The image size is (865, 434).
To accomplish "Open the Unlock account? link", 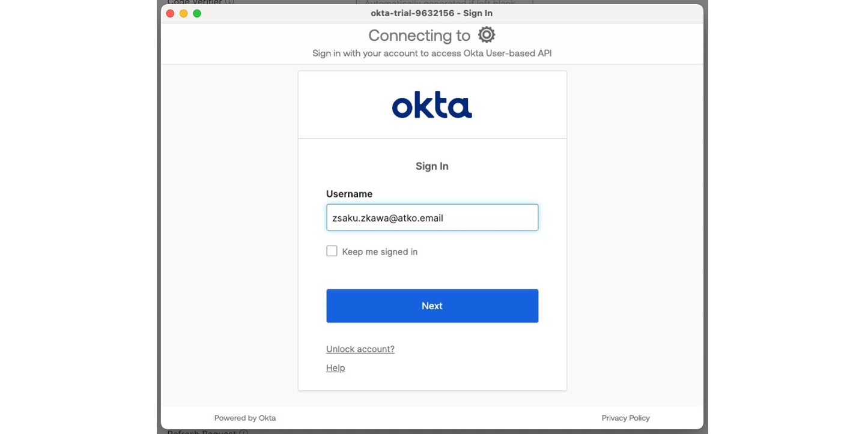I will point(360,349).
